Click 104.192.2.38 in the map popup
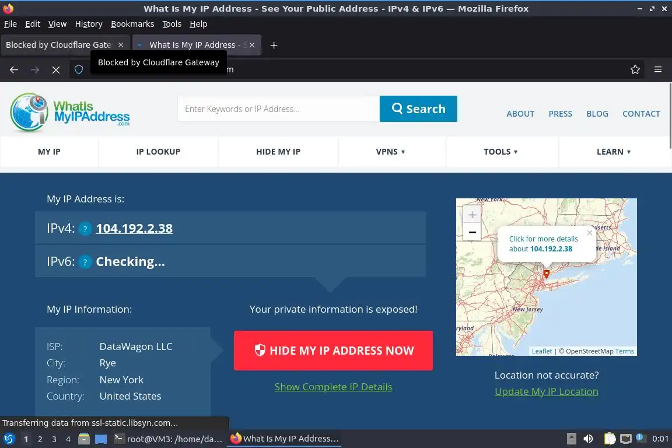 (551, 249)
